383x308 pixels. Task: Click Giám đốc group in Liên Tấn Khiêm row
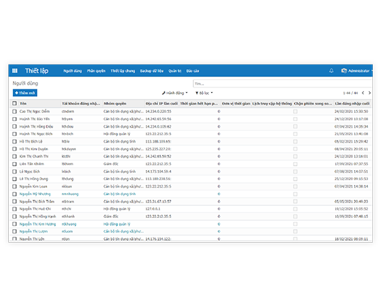coord(111,164)
